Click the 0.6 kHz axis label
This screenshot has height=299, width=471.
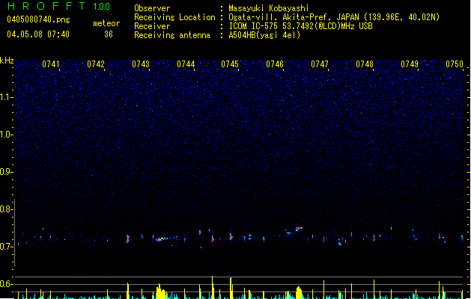7,284
